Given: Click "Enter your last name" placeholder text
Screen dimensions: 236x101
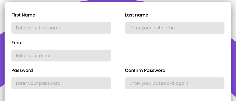Looking at the screenshot, I should click(x=152, y=28).
